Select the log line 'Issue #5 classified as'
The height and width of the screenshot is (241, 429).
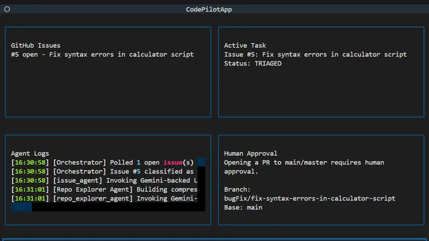[x=102, y=172]
